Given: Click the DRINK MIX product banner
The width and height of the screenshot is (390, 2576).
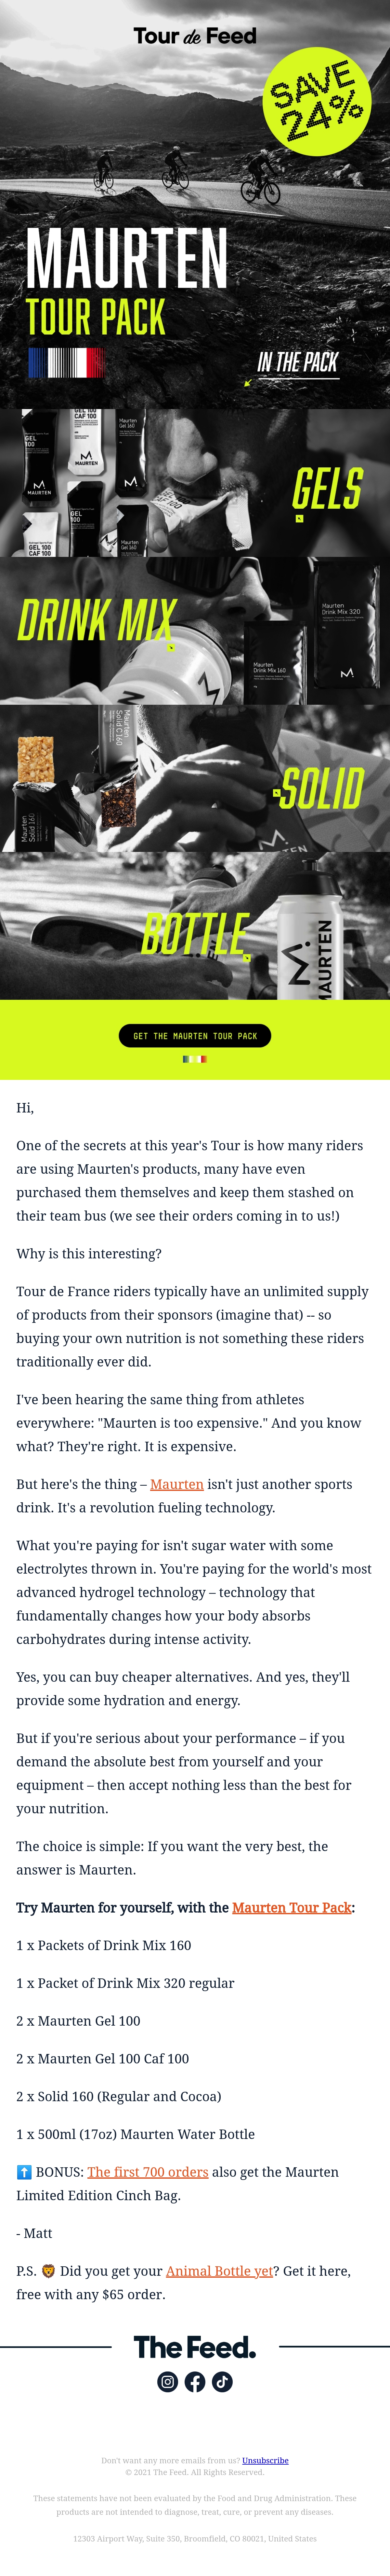Looking at the screenshot, I should (194, 630).
